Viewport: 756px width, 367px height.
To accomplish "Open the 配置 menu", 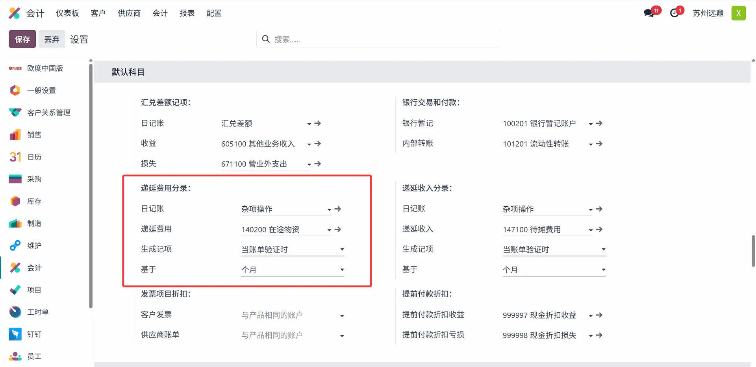I will click(214, 13).
